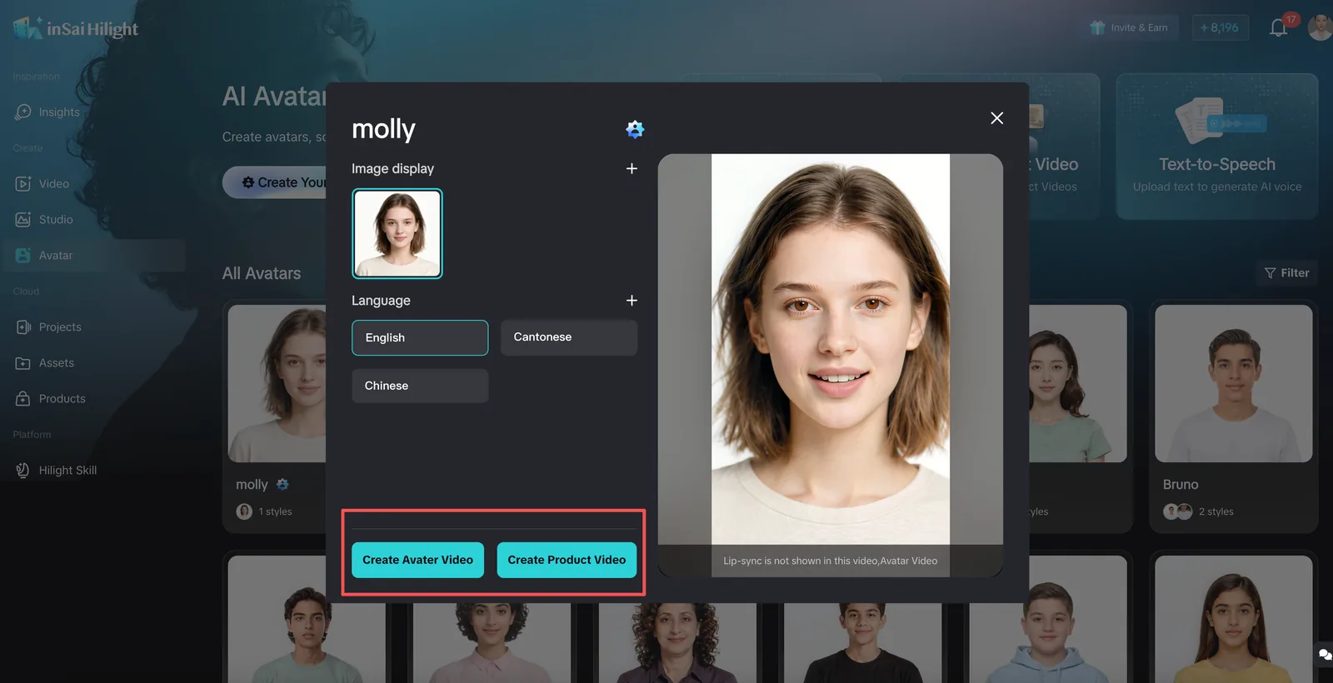Click the Bruno name text

pos(1181,484)
